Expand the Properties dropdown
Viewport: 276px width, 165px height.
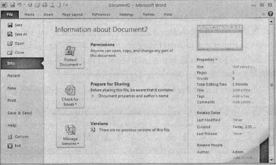(207, 60)
